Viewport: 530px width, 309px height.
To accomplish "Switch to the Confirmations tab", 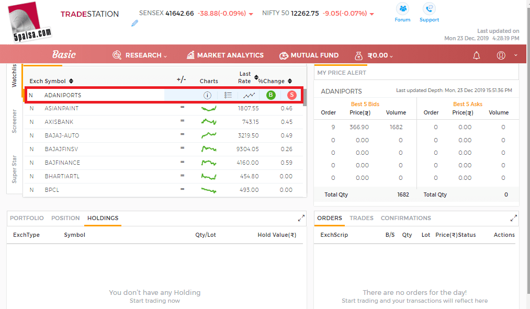I will 405,218.
